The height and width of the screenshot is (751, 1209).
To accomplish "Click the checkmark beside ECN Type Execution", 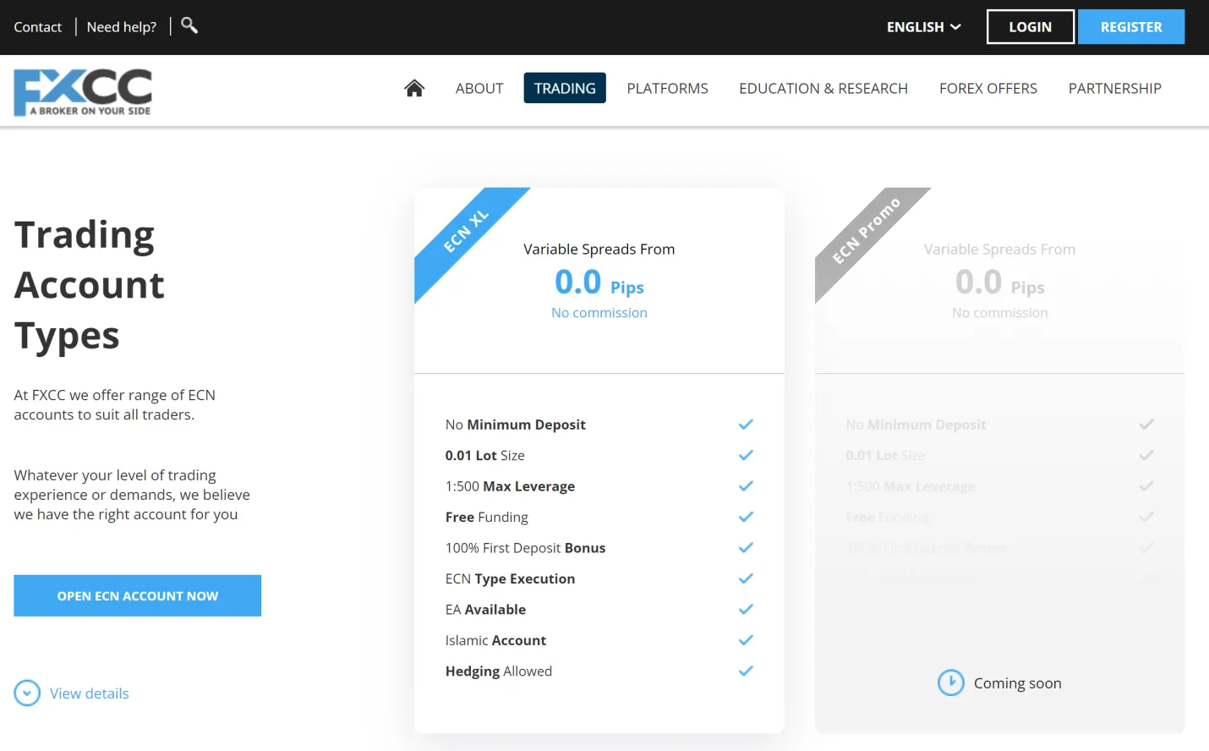I will click(x=746, y=578).
